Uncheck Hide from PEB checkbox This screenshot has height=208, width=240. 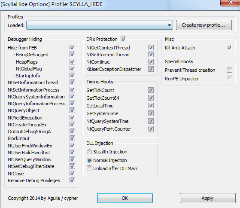(x=72, y=47)
